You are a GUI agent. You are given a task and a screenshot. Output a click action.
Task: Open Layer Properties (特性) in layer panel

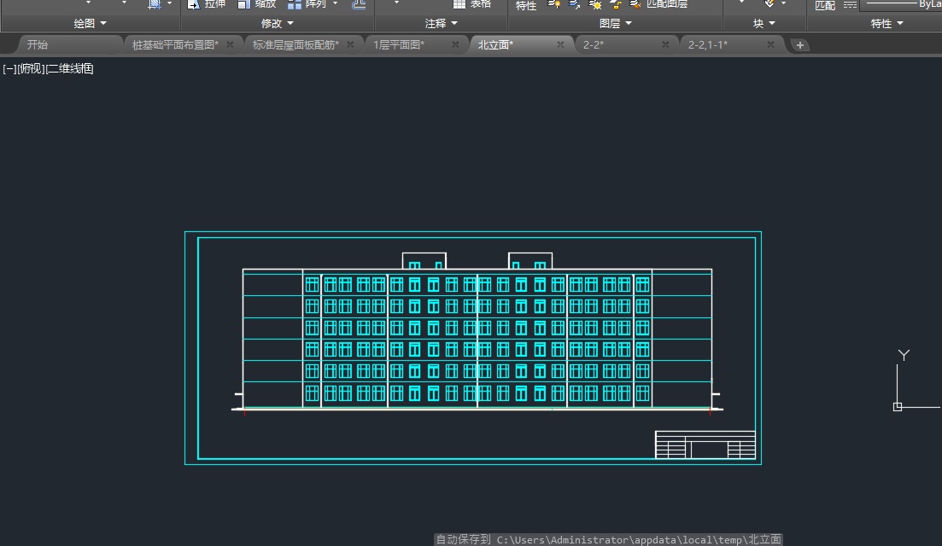[526, 5]
